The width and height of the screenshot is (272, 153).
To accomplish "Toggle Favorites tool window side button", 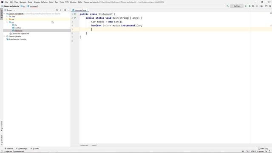I will pyautogui.click(x=2, y=126).
